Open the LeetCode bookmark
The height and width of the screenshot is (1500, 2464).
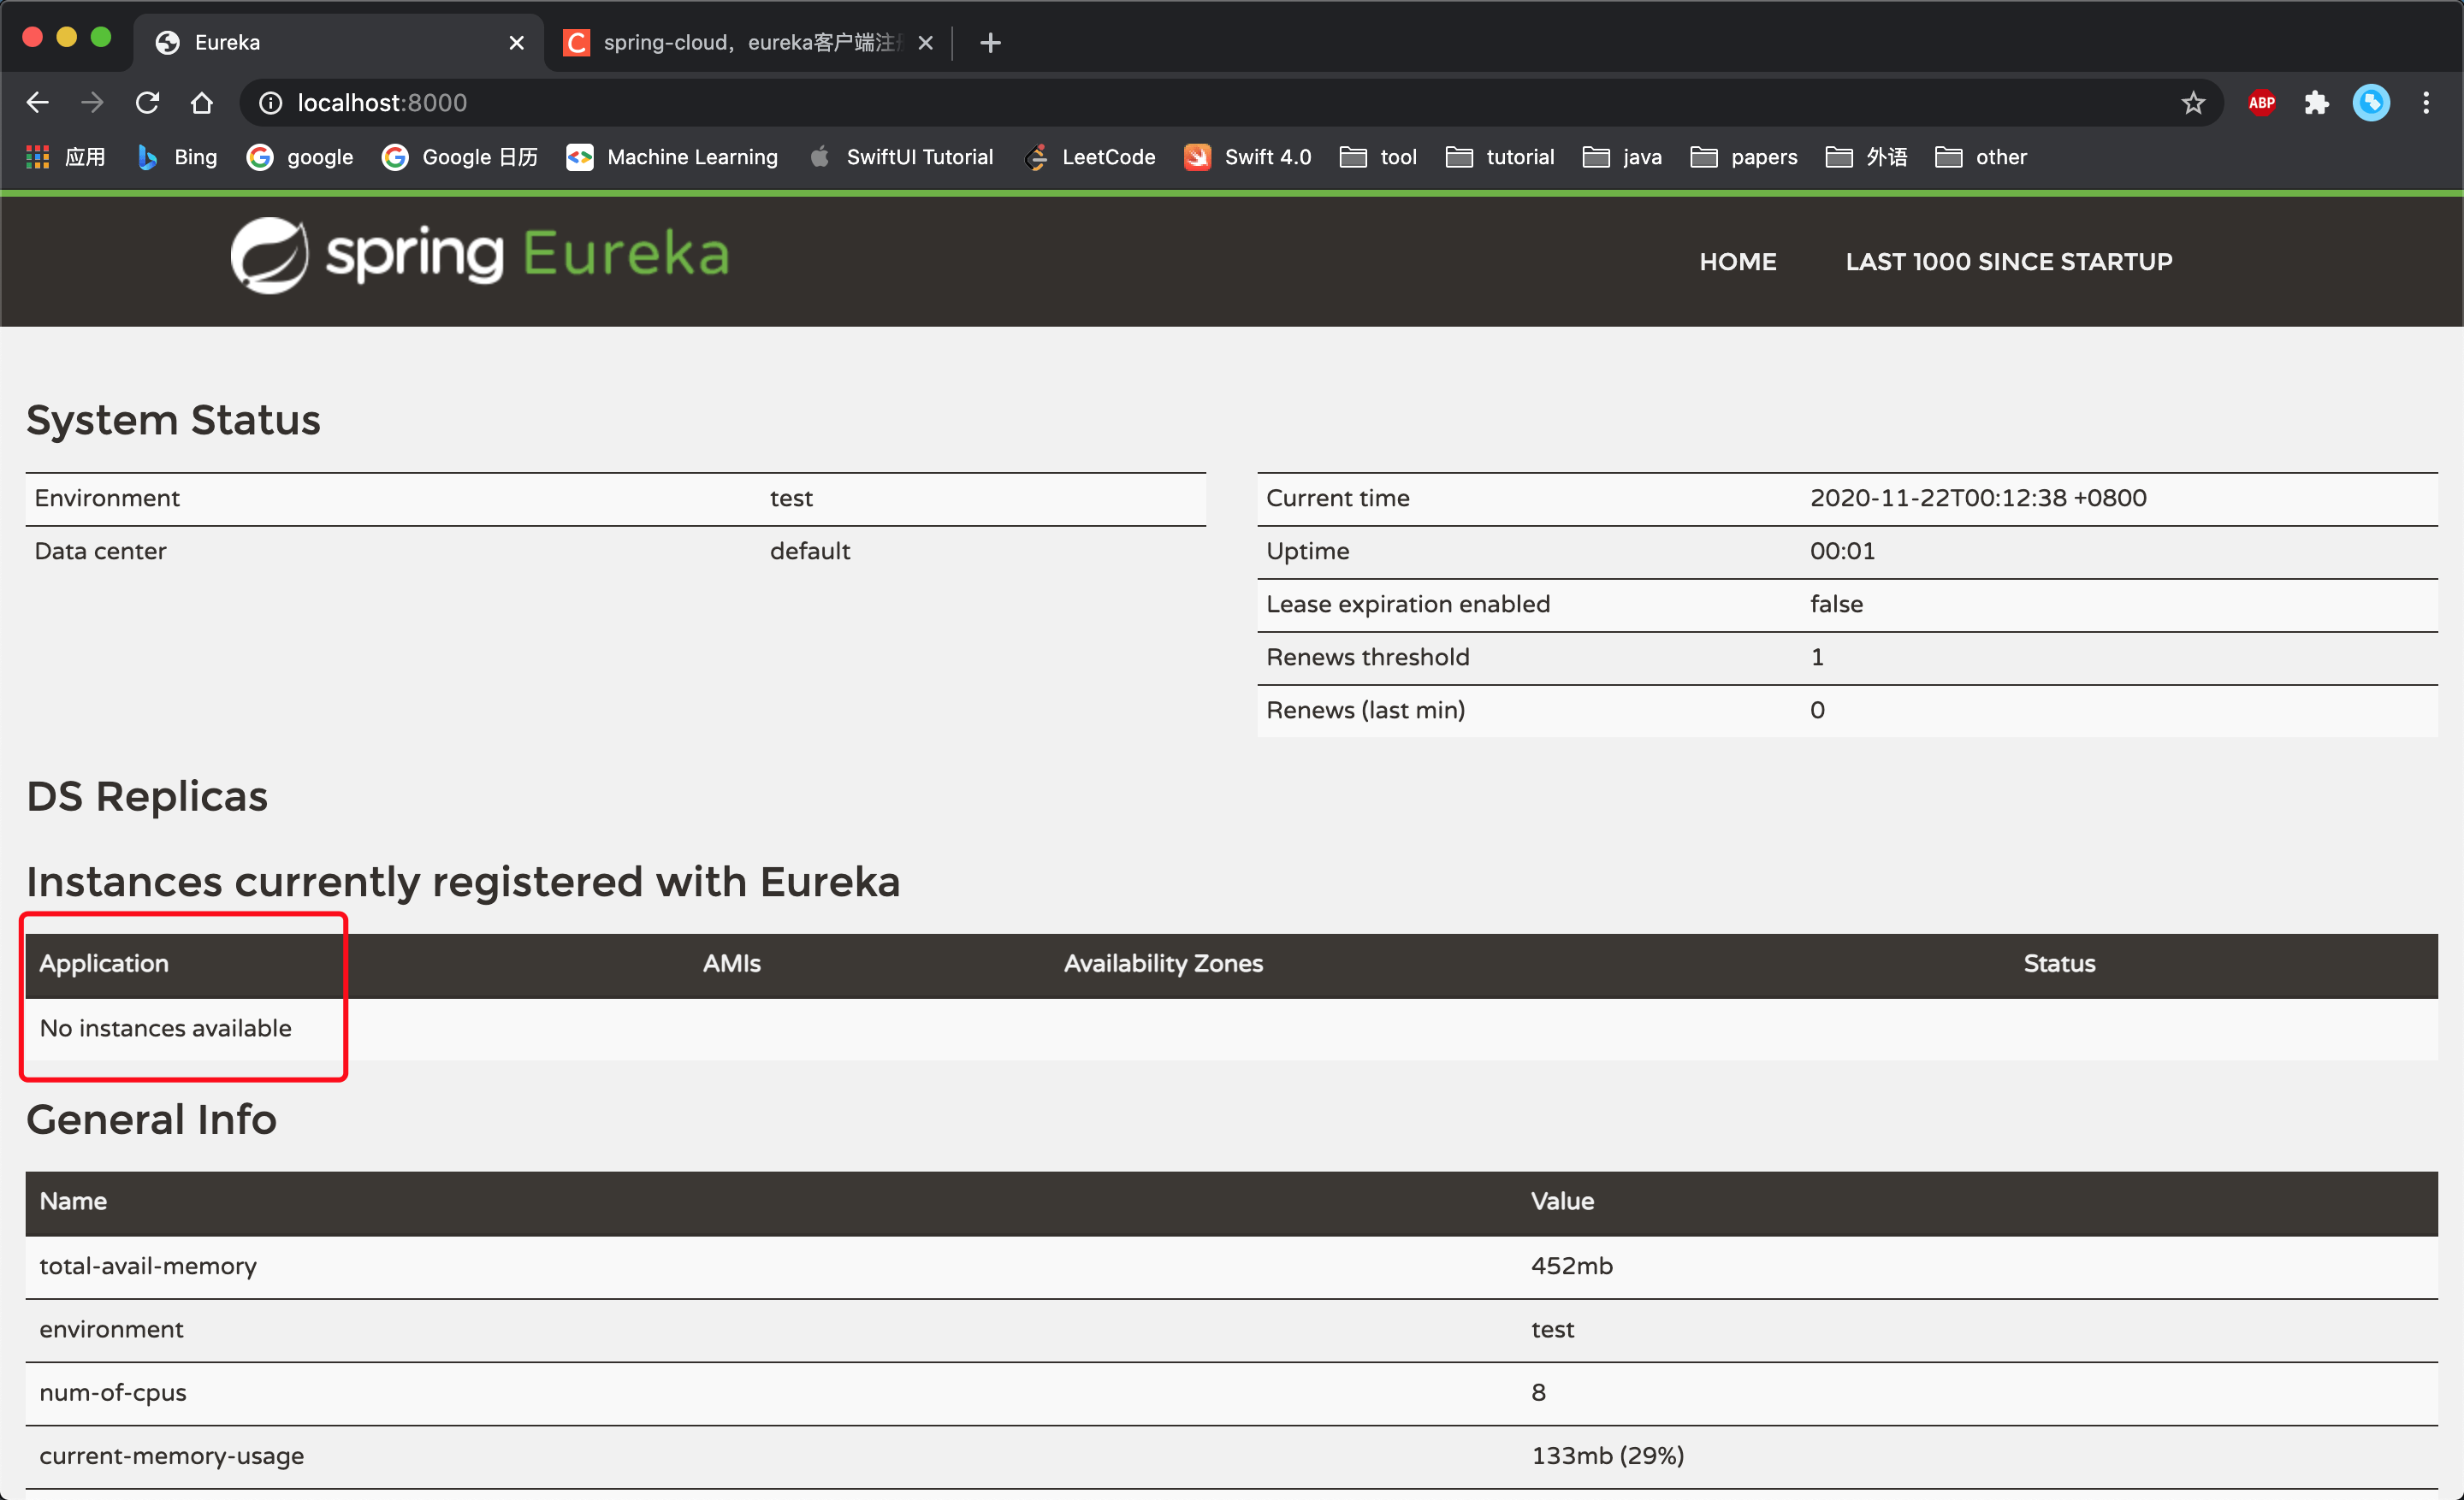point(1090,156)
